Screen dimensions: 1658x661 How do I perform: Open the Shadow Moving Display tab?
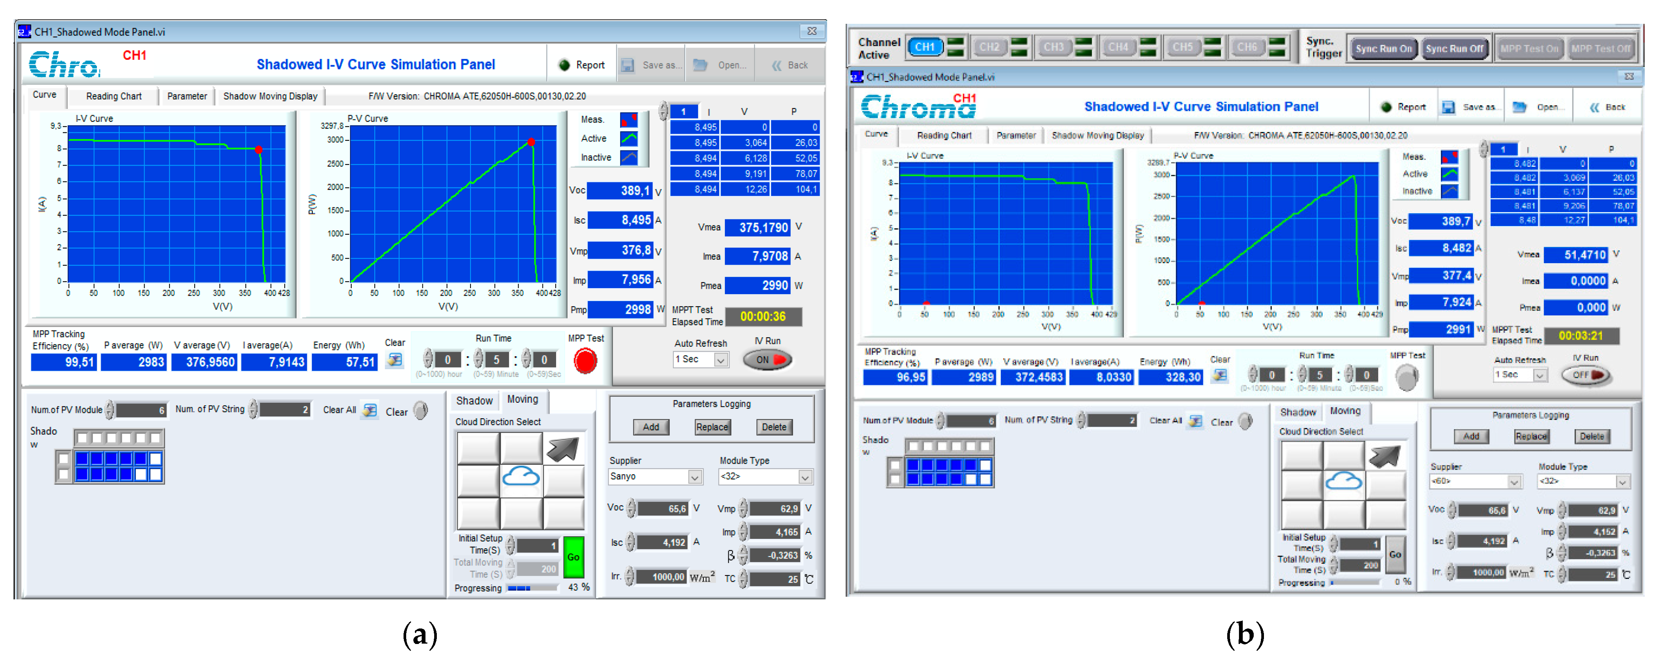[270, 96]
